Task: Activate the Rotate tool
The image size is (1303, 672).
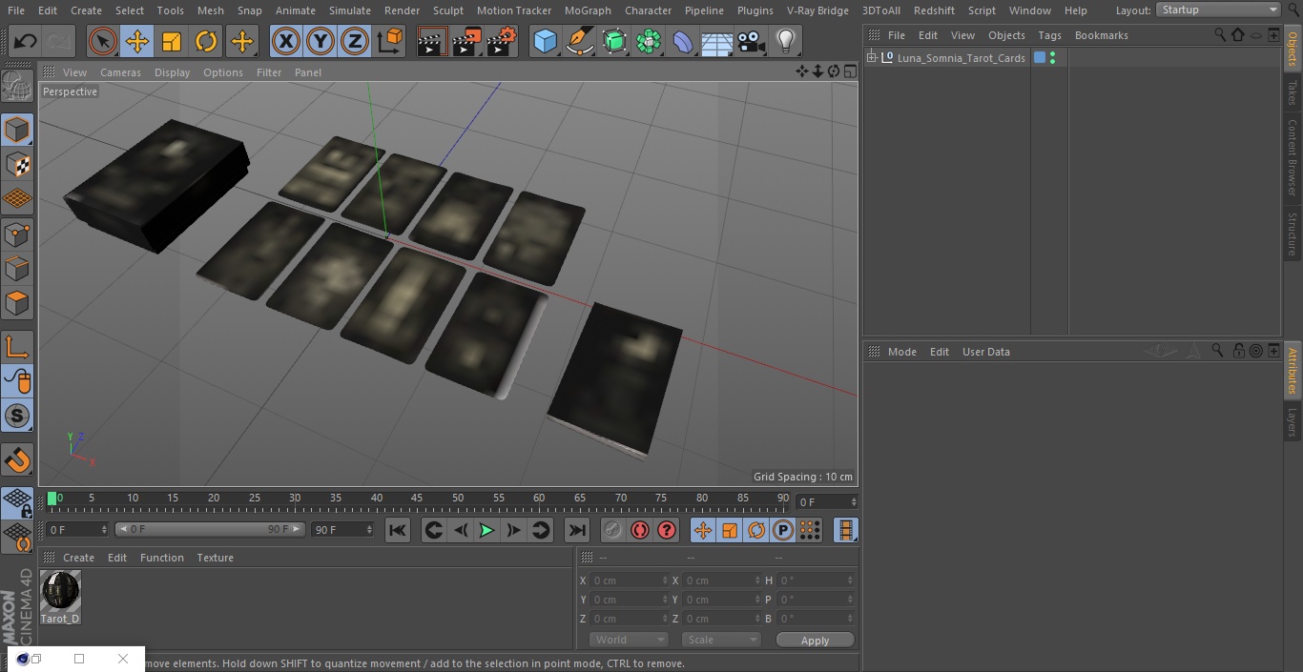Action: click(206, 41)
